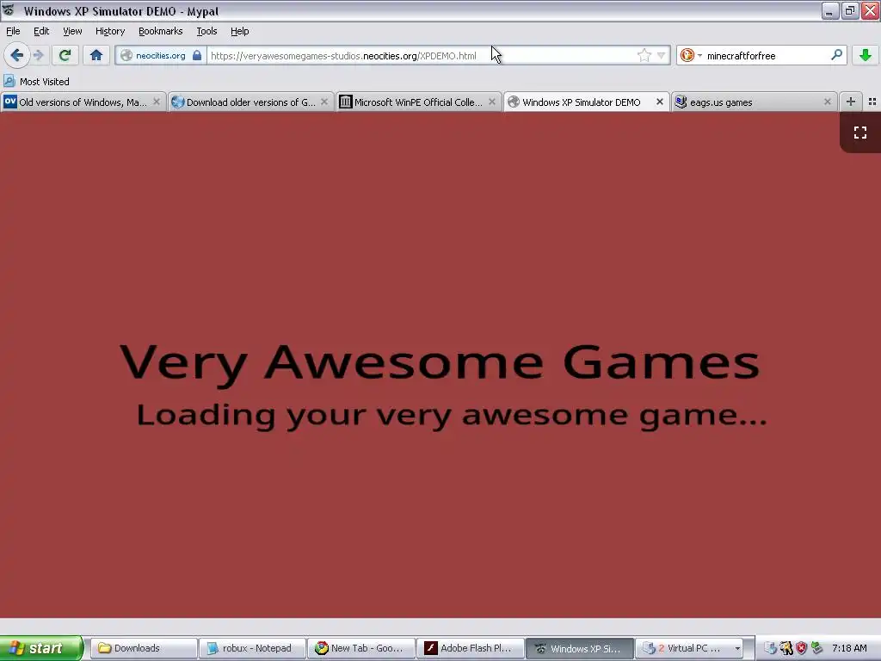The image size is (881, 661).
Task: Go back to the previous page
Action: [16, 55]
